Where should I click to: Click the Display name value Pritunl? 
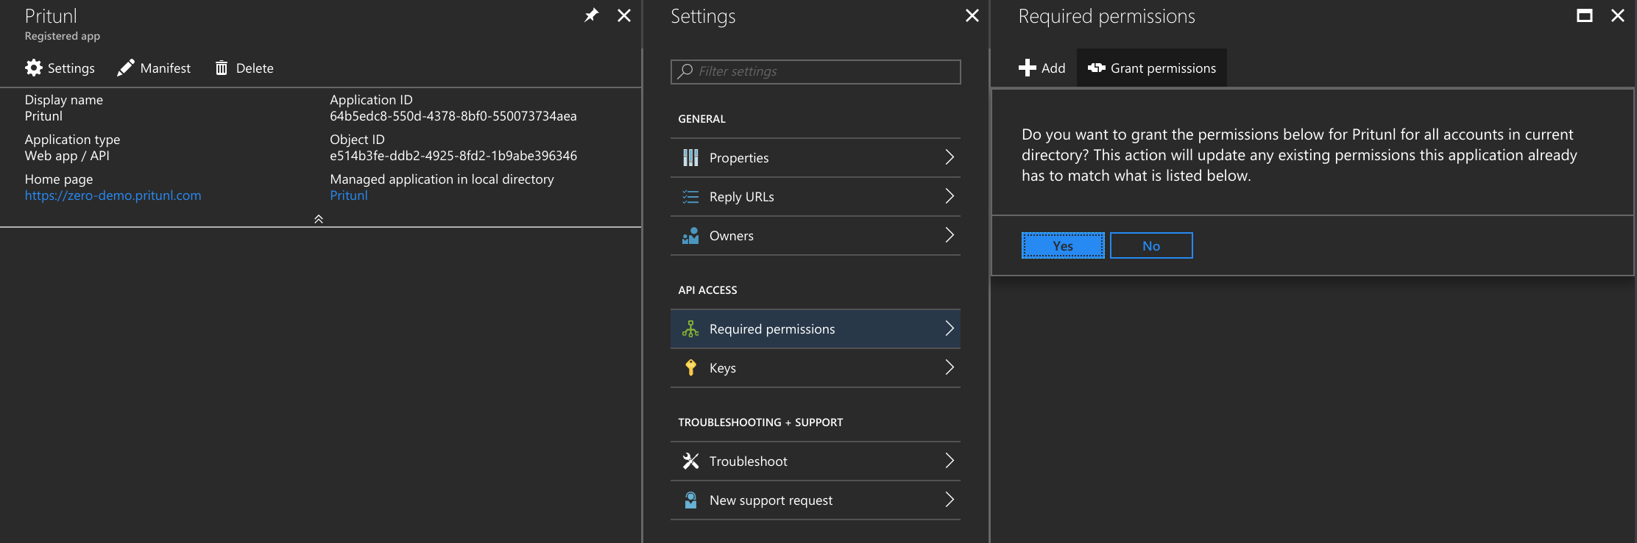43,116
